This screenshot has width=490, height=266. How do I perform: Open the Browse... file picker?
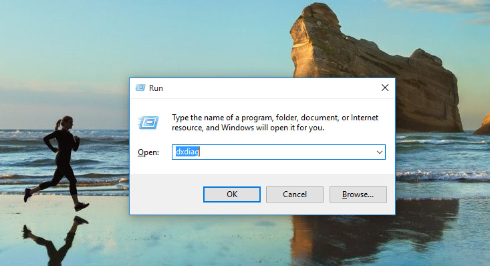point(358,194)
